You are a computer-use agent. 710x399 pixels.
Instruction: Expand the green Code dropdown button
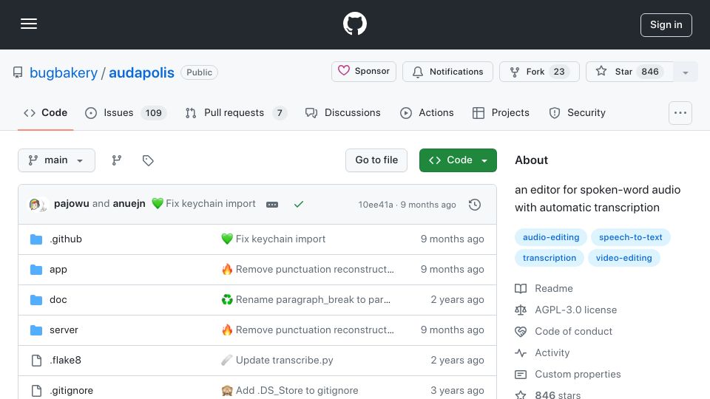tap(458, 160)
